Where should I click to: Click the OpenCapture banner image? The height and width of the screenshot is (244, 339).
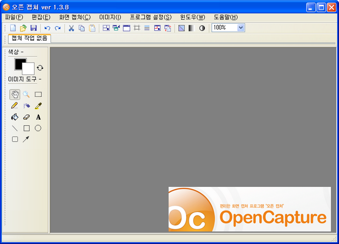pyautogui.click(x=250, y=209)
